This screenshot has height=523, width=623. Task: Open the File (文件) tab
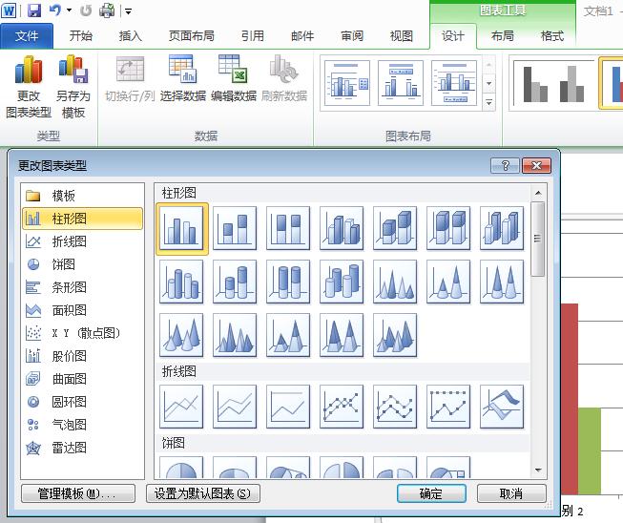pyautogui.click(x=27, y=36)
